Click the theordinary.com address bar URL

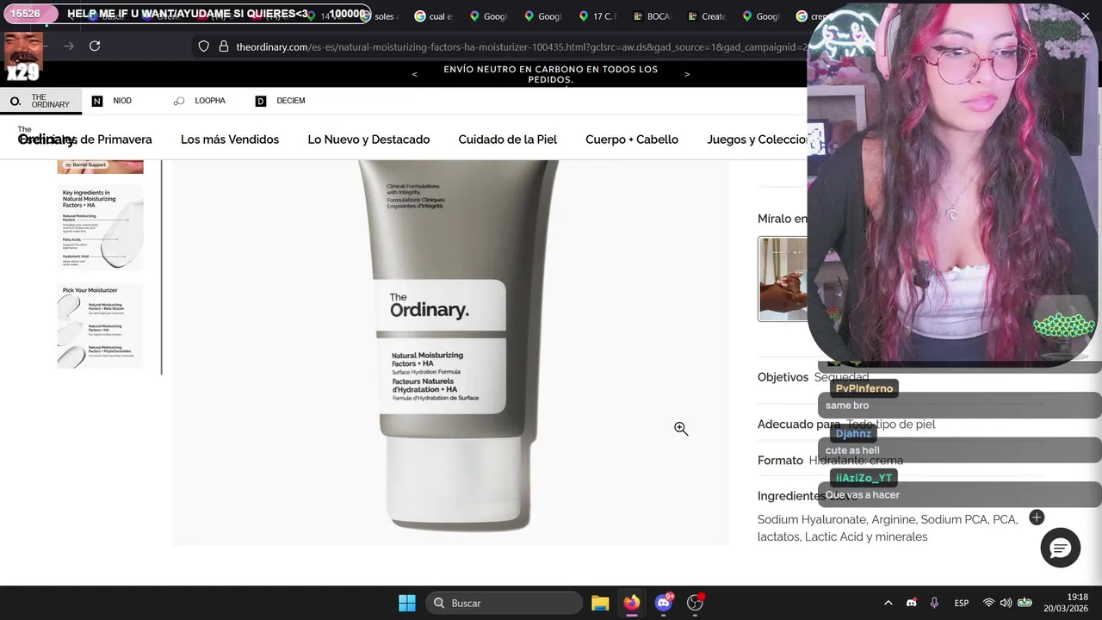(521, 46)
